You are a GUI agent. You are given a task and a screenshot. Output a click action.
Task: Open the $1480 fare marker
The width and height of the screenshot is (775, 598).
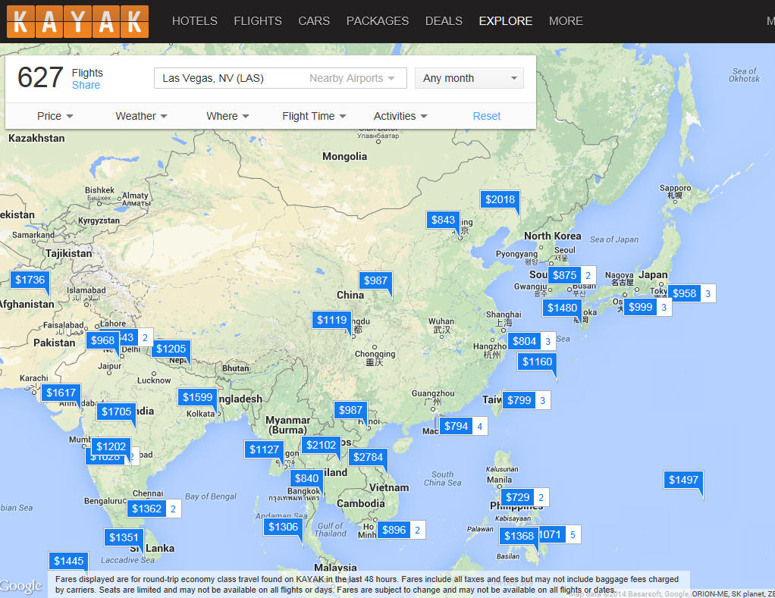(x=562, y=308)
